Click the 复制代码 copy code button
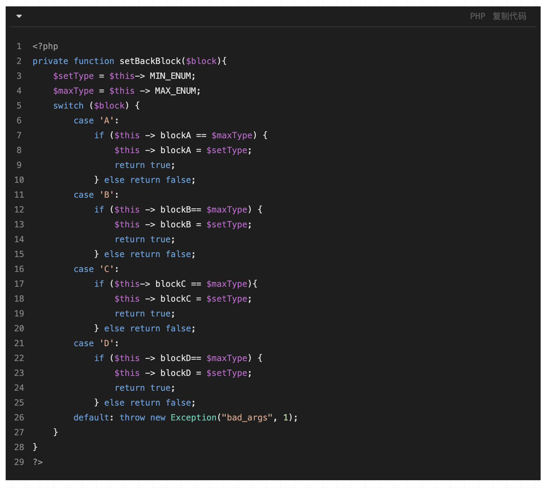 click(x=509, y=16)
